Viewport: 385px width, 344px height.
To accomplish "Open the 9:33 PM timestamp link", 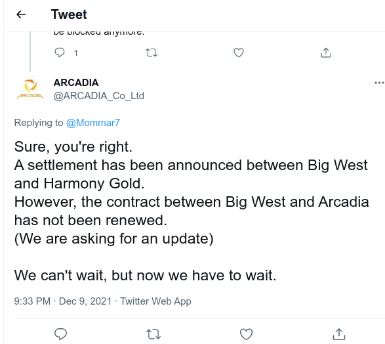I will (x=32, y=301).
